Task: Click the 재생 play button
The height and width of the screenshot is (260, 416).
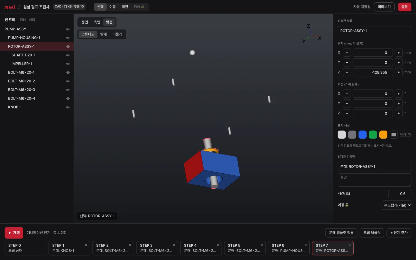Action: pos(14,233)
